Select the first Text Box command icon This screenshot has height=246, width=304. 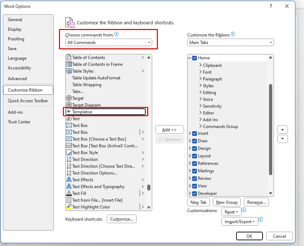[x=69, y=126]
